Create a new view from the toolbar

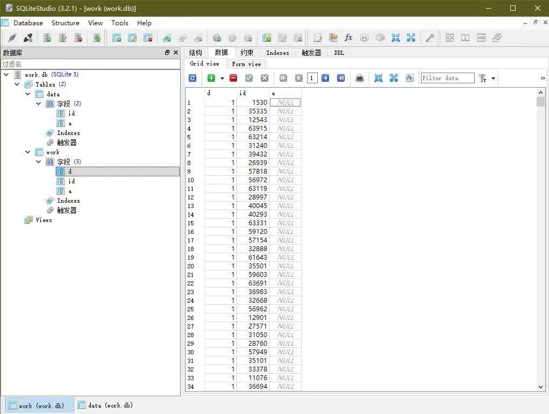coord(267,38)
